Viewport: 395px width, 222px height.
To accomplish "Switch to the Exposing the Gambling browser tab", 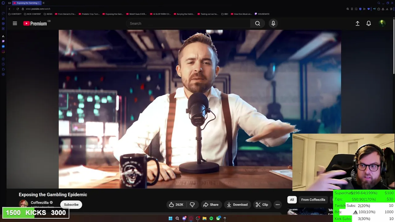I will point(27,3).
